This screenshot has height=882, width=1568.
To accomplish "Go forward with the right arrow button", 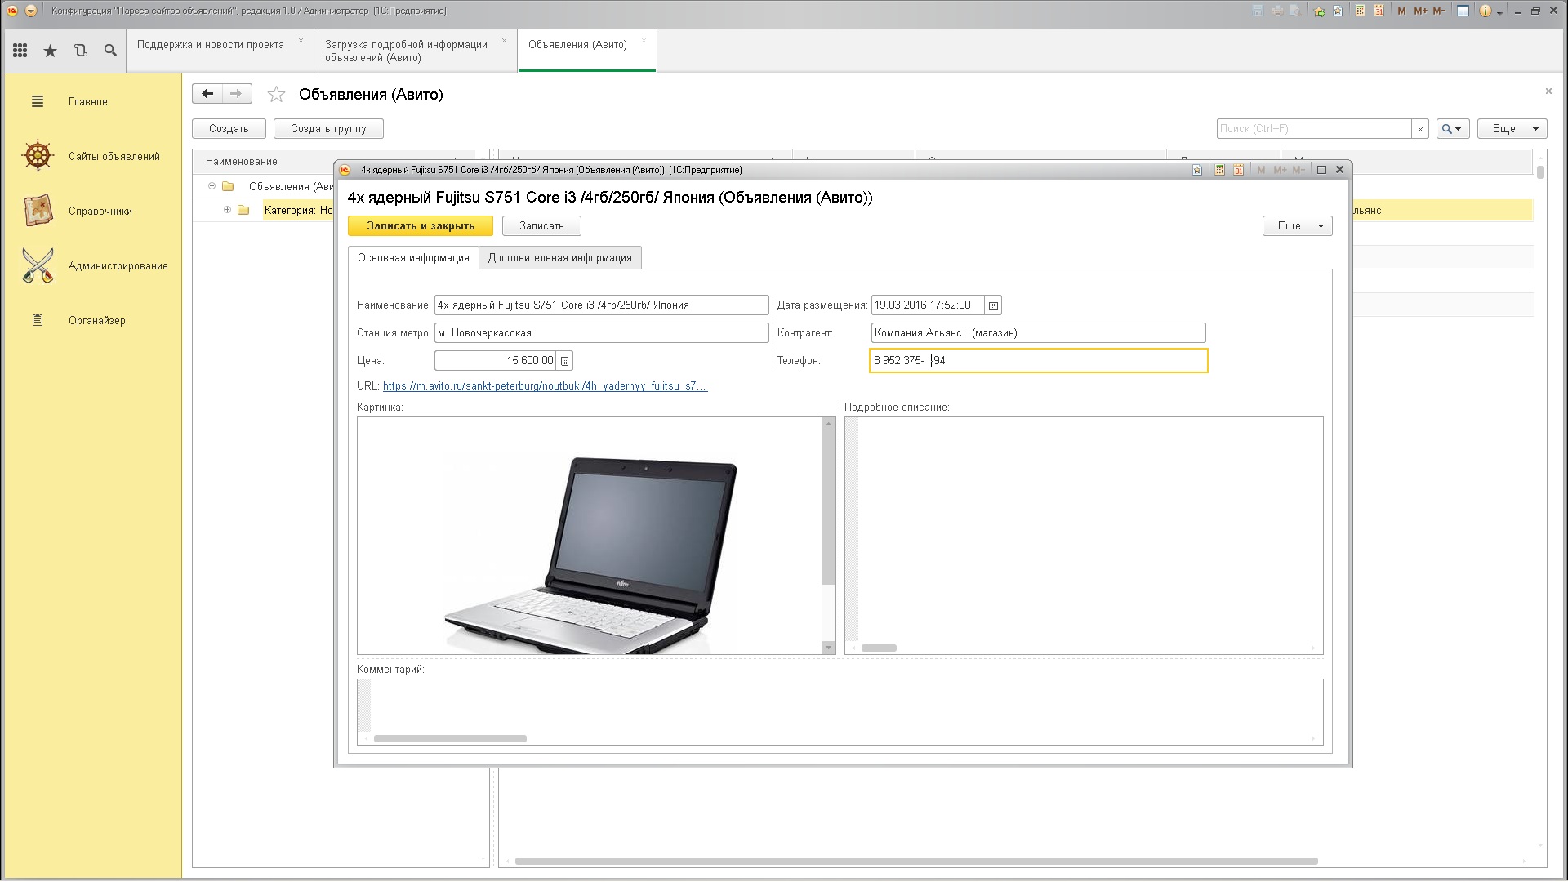I will coord(237,94).
